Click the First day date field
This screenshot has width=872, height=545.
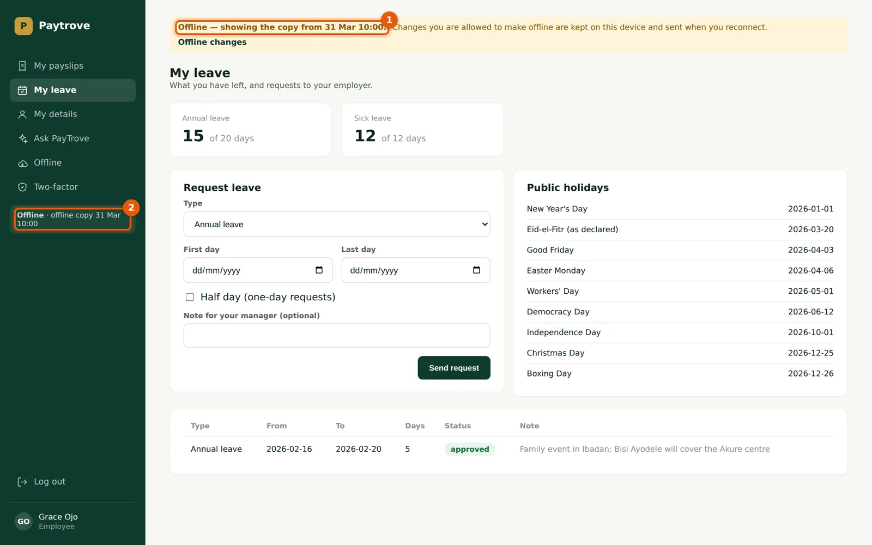pos(258,270)
